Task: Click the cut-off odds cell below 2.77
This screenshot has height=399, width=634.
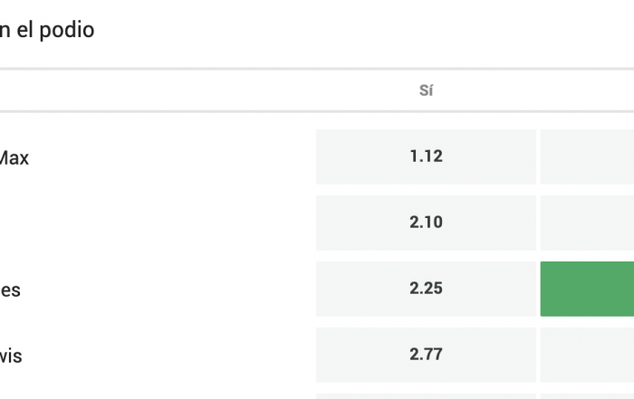Action: [426, 395]
